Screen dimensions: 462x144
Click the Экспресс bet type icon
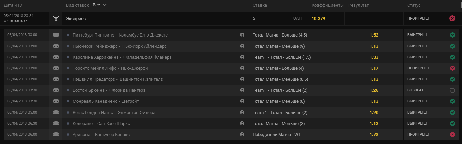point(56,18)
